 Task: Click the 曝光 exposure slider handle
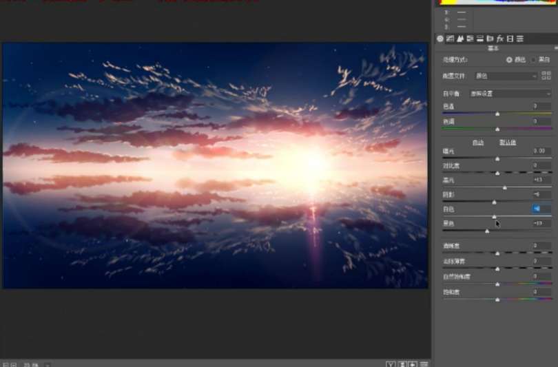(497, 158)
